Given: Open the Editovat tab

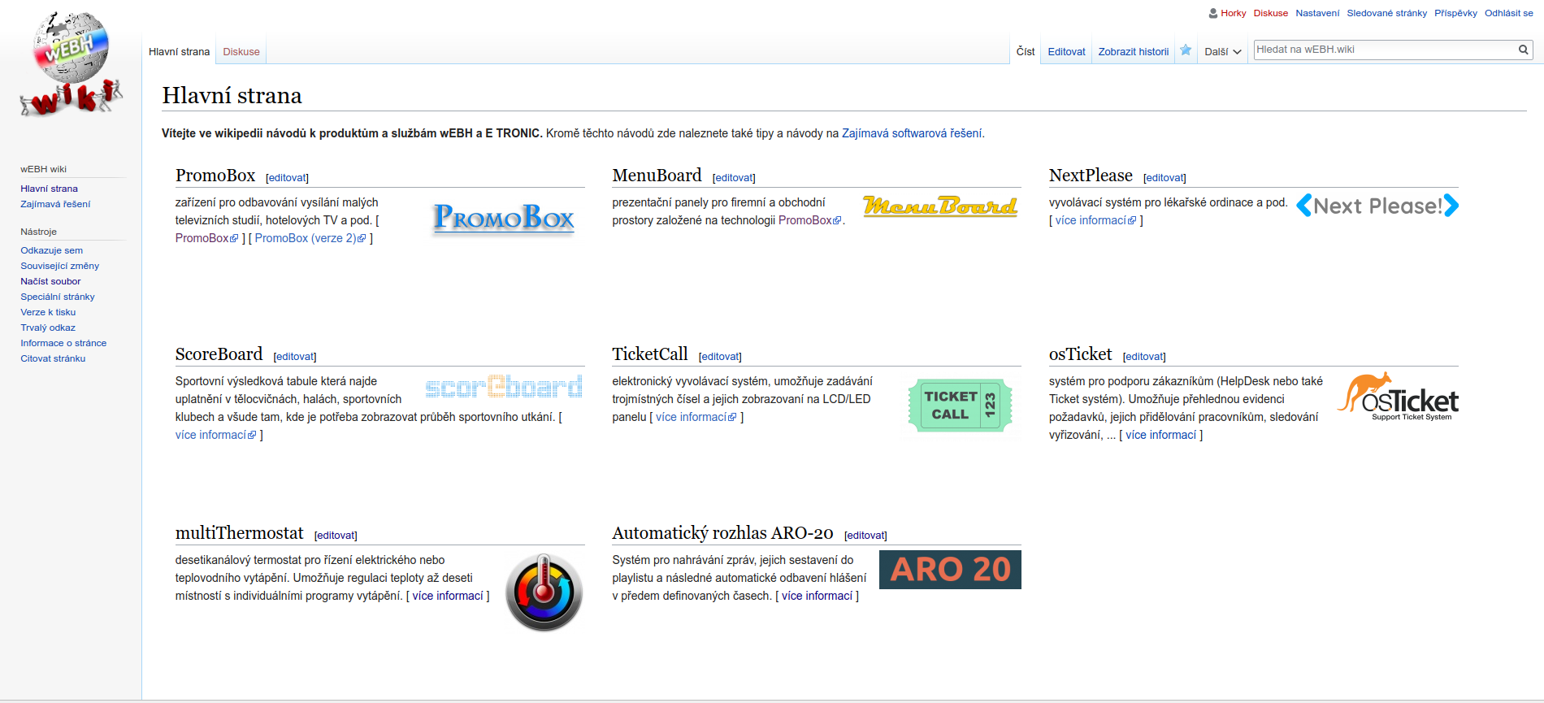Looking at the screenshot, I should 1066,52.
